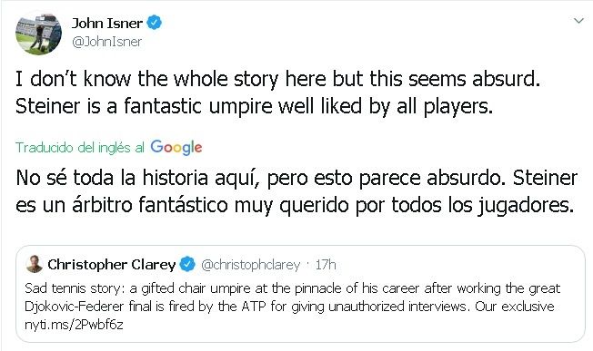The width and height of the screenshot is (593, 351).
Task: Open the Christopher Clarey display name
Action: (x=112, y=265)
